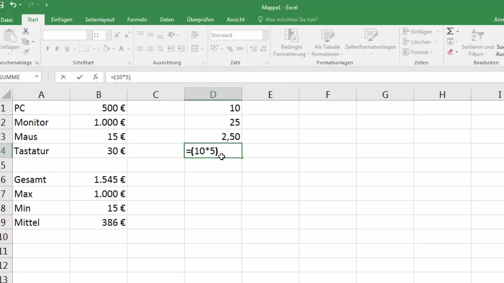The height and width of the screenshot is (283, 504).
Task: Toggle italic K formatting
Action: point(57,49)
